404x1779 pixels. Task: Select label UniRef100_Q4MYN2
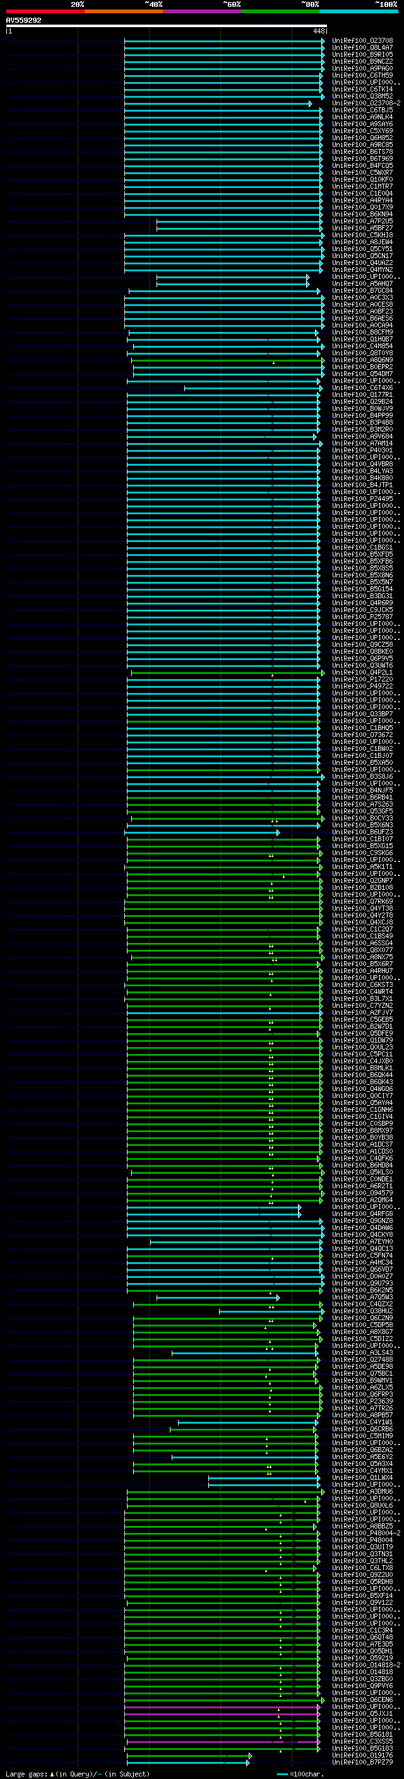[362, 269]
